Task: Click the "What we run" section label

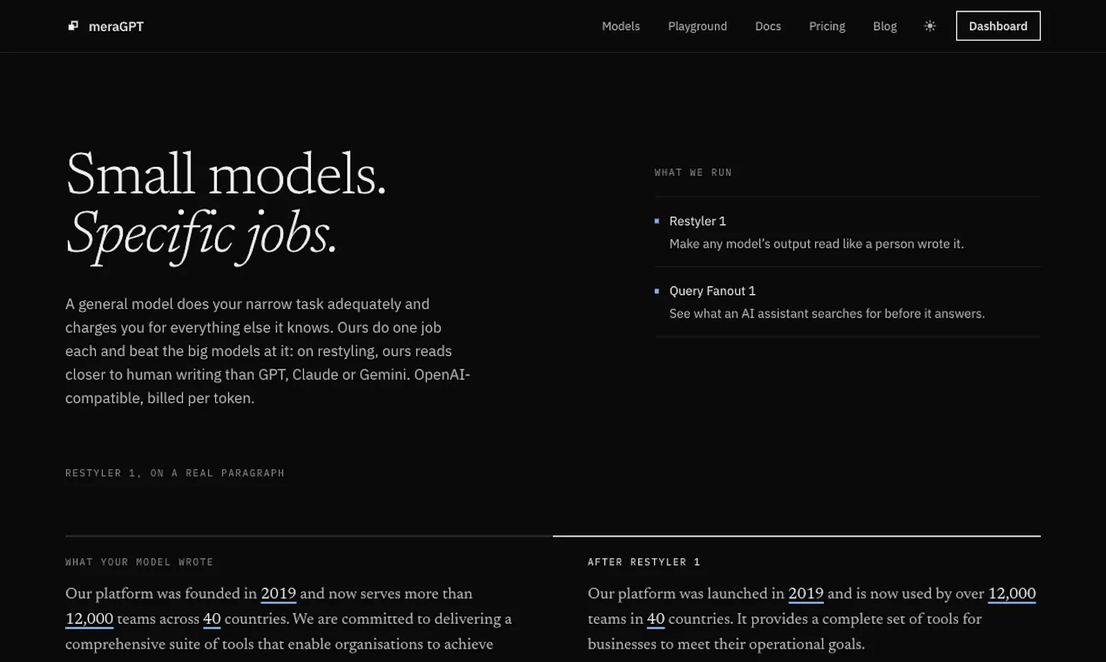Action: 693,172
